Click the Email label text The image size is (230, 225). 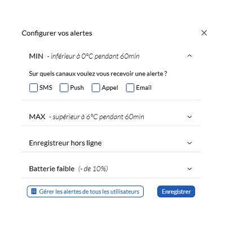144,88
